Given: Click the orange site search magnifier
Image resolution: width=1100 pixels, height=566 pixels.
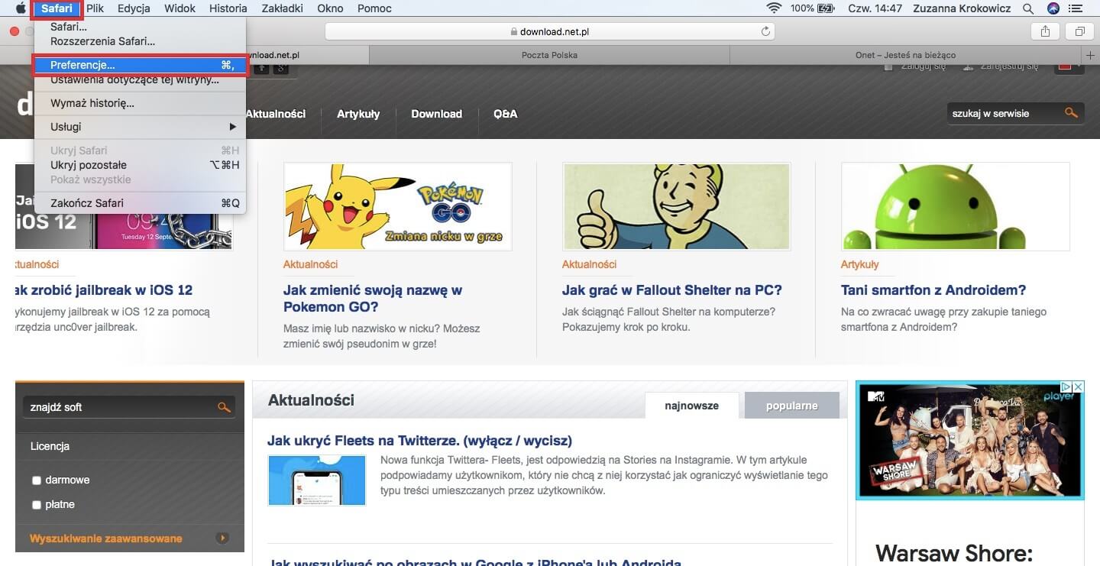Looking at the screenshot, I should tap(1071, 113).
